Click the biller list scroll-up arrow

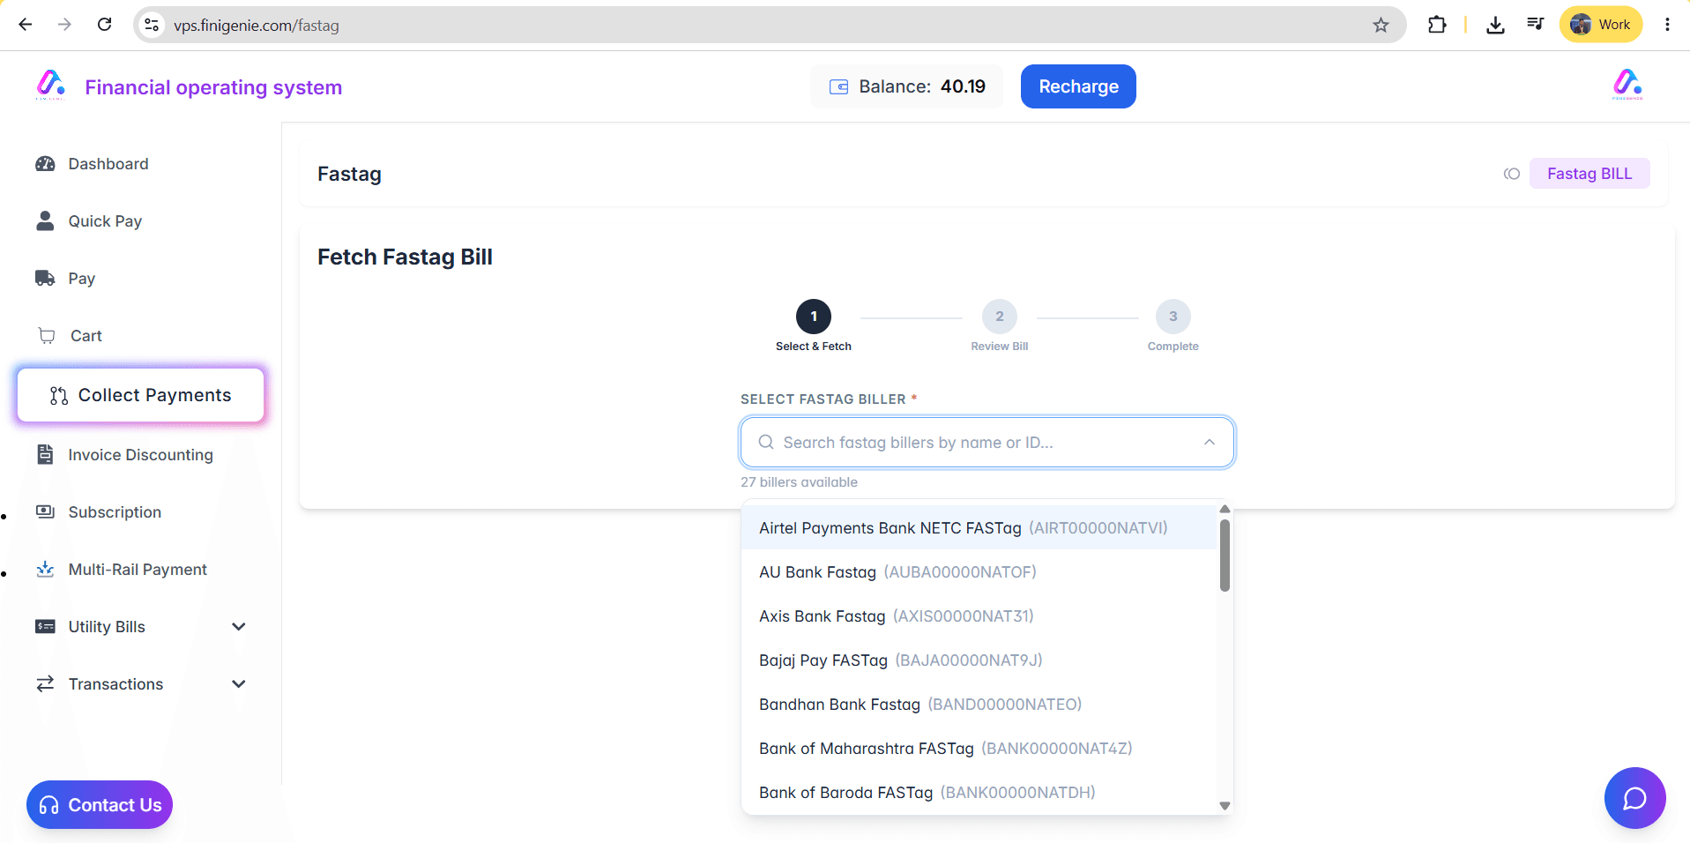coord(1225,509)
